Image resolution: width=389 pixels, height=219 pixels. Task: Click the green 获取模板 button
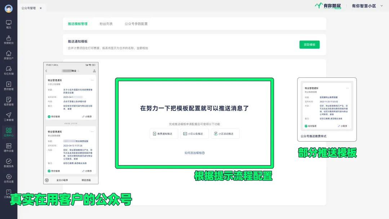tap(309, 45)
